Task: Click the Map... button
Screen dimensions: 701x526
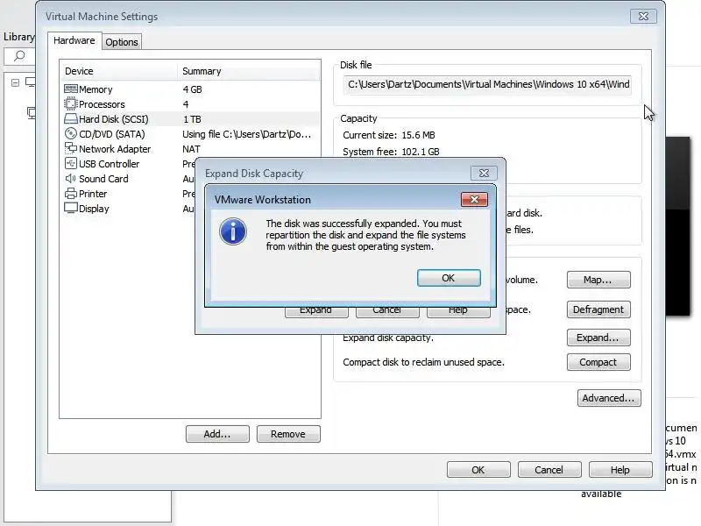Action: coord(598,280)
